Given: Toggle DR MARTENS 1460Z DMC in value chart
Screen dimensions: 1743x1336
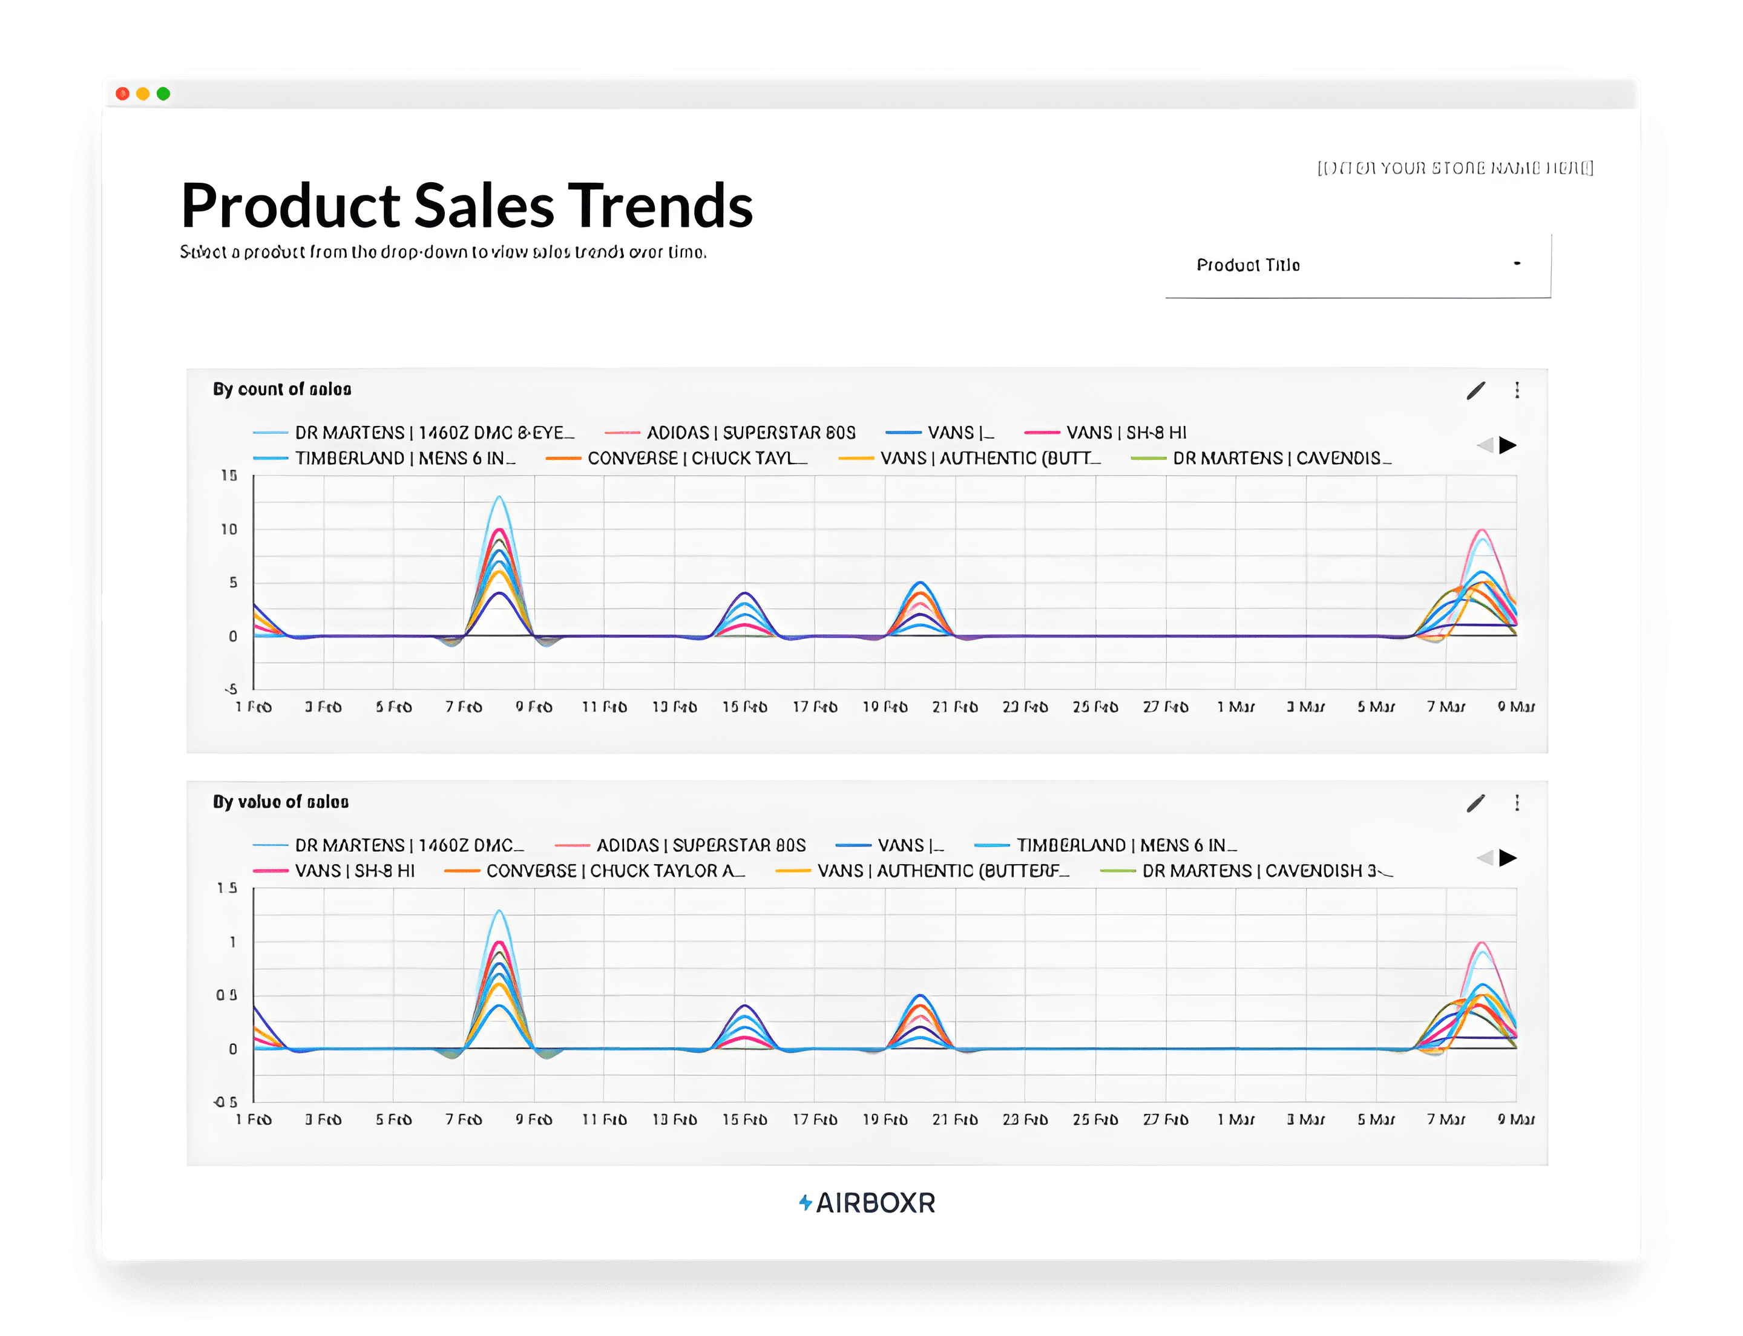Looking at the screenshot, I should 389,845.
